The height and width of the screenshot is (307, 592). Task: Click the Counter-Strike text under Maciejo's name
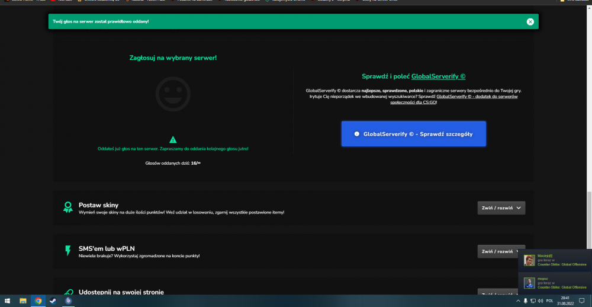pos(562,264)
